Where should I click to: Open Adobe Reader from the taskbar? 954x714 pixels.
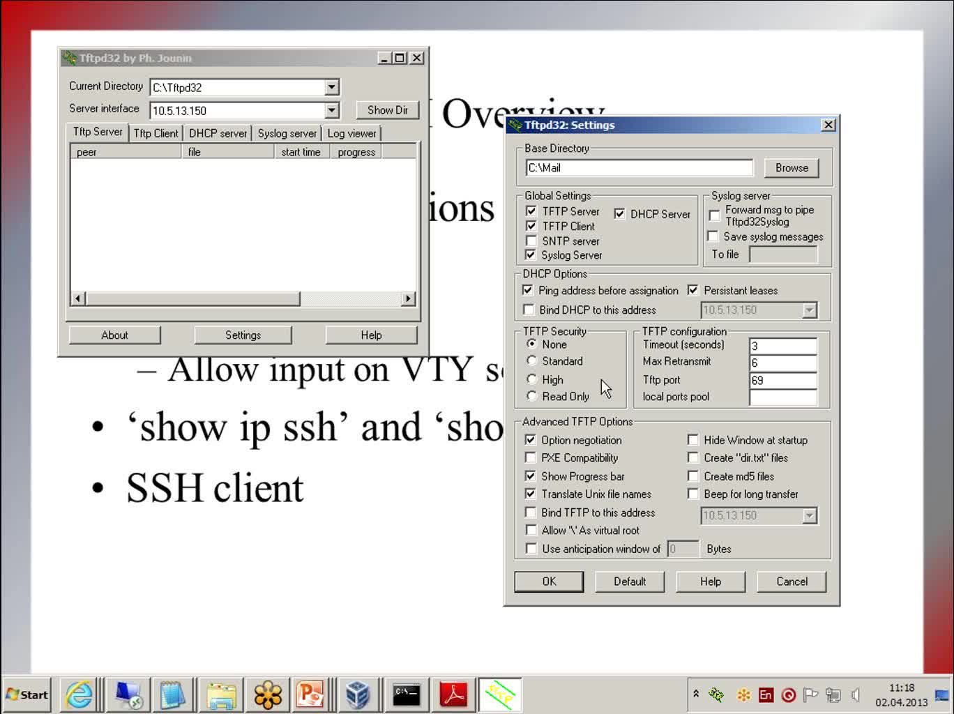pyautogui.click(x=453, y=694)
